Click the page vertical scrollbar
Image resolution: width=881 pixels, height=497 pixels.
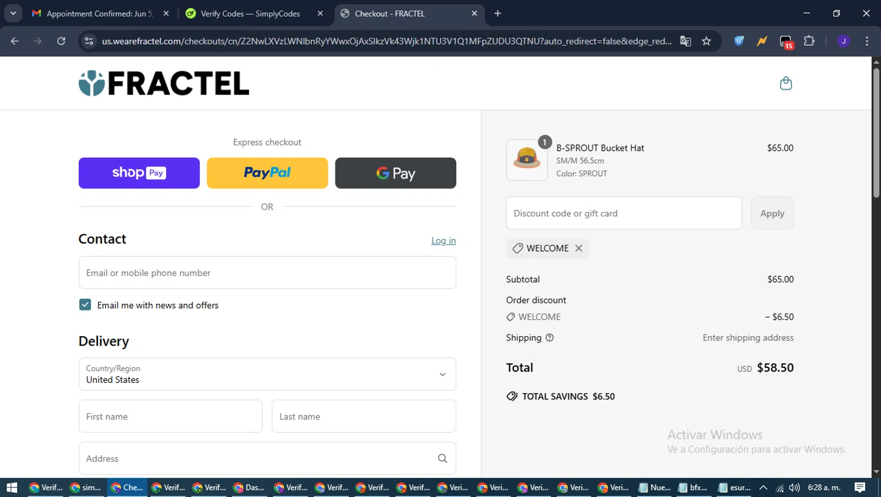pos(876,133)
